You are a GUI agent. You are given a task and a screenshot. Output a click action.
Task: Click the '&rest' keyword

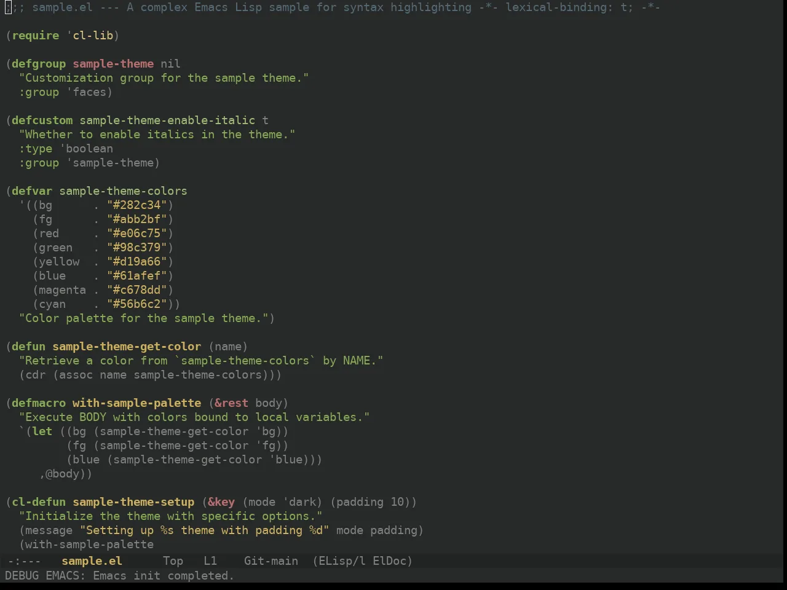(232, 403)
